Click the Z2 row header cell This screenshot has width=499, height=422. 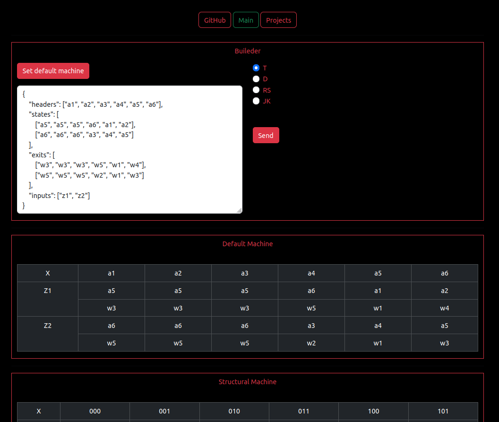click(x=48, y=326)
